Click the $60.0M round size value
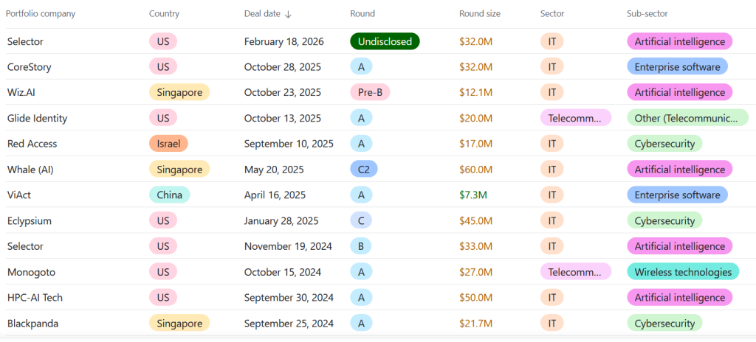756x342 pixels. click(x=475, y=170)
